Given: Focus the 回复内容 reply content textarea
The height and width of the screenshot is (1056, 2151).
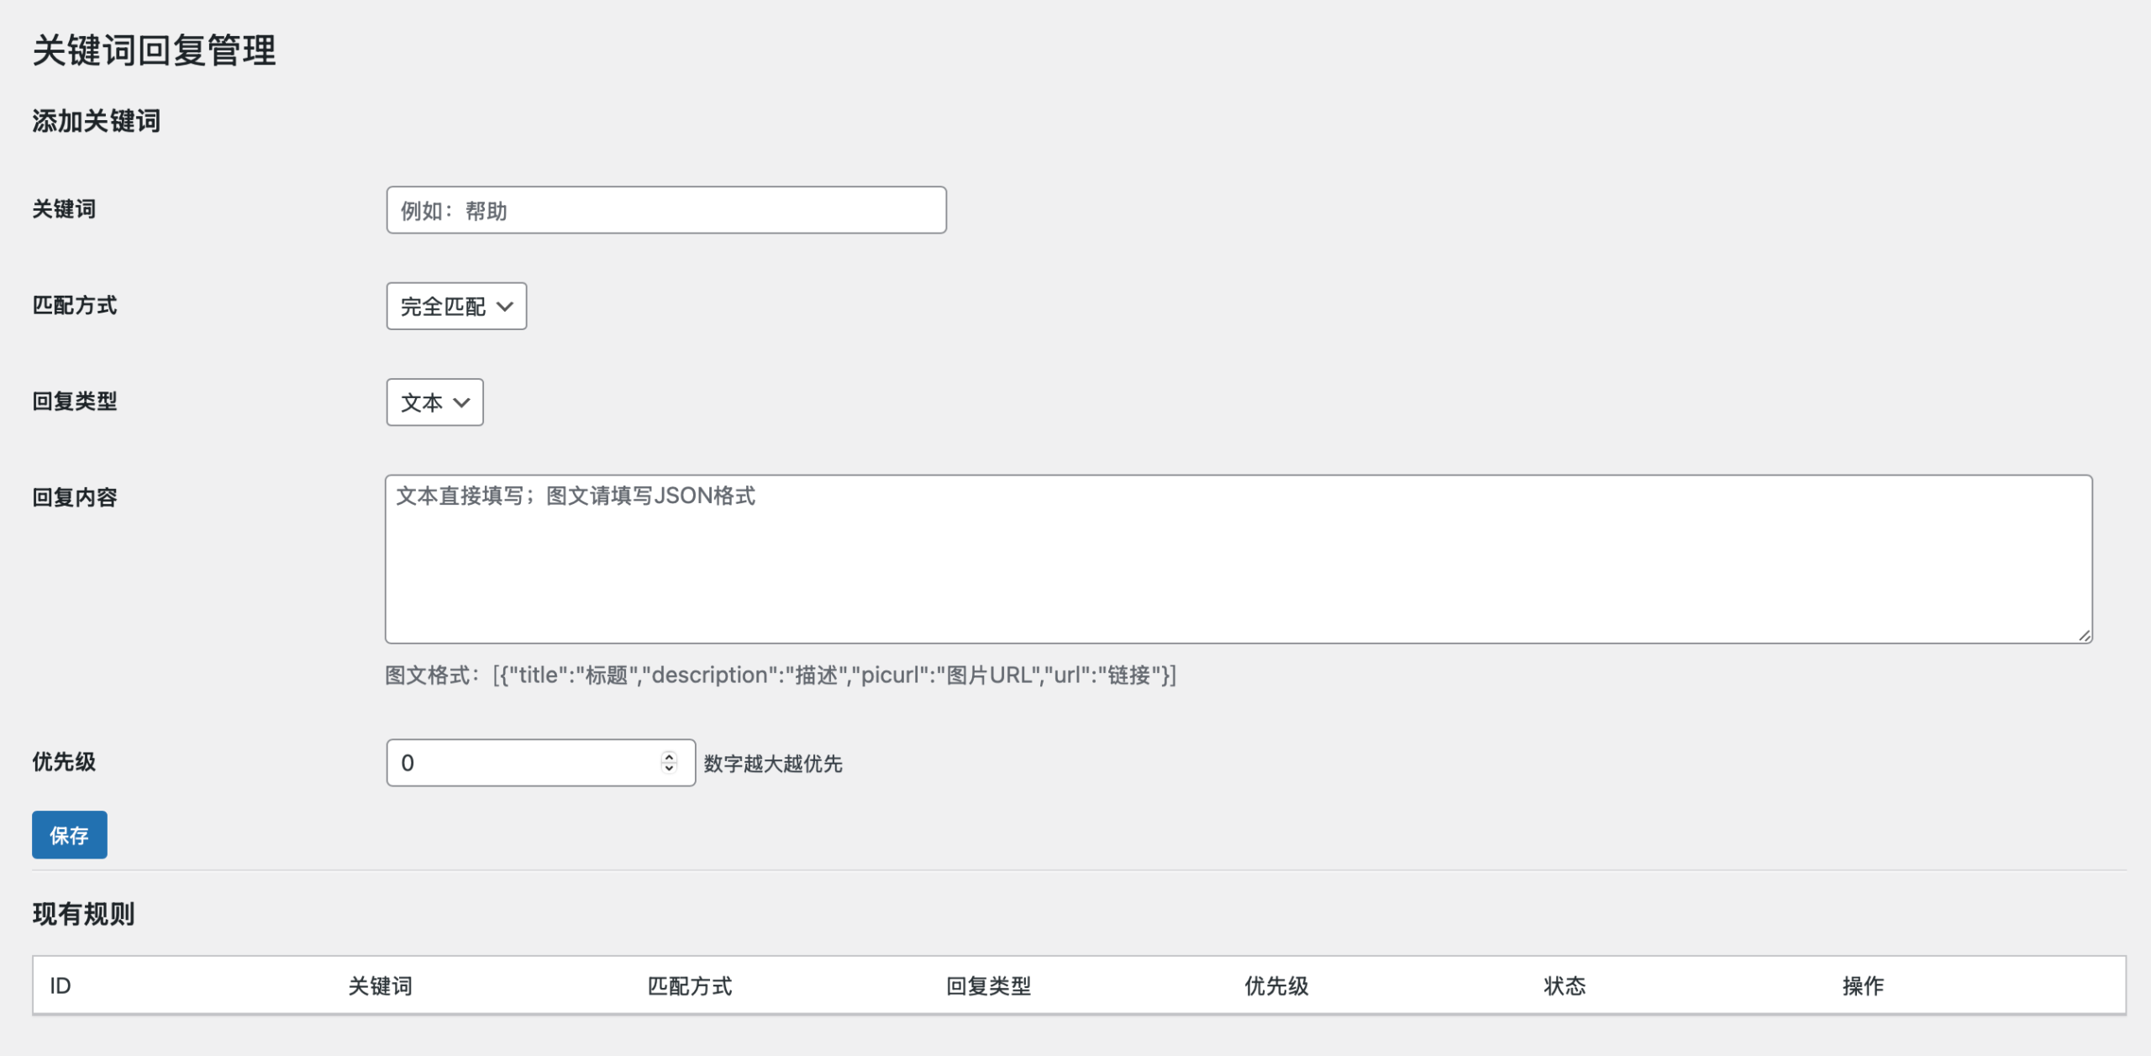Looking at the screenshot, I should coord(1238,559).
